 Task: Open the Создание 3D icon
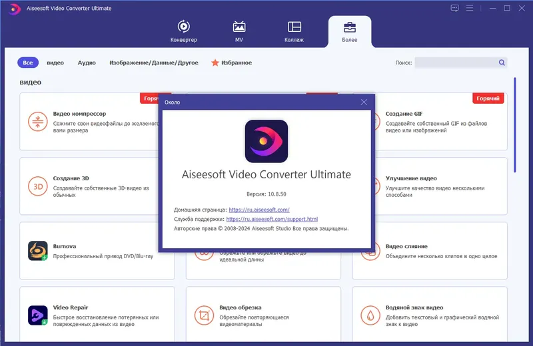pyautogui.click(x=38, y=186)
